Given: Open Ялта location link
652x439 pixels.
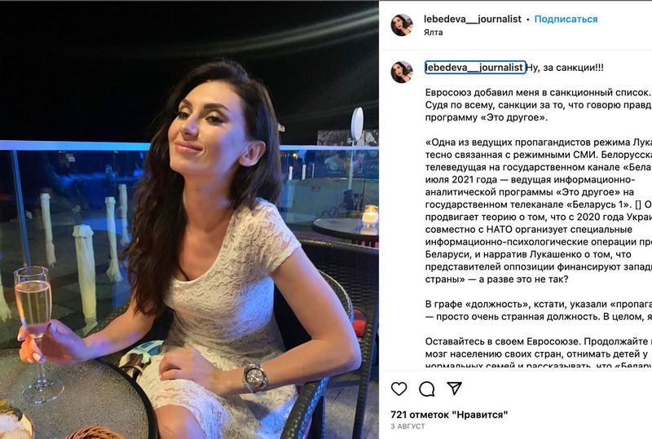Looking at the screenshot, I should pyautogui.click(x=434, y=33).
